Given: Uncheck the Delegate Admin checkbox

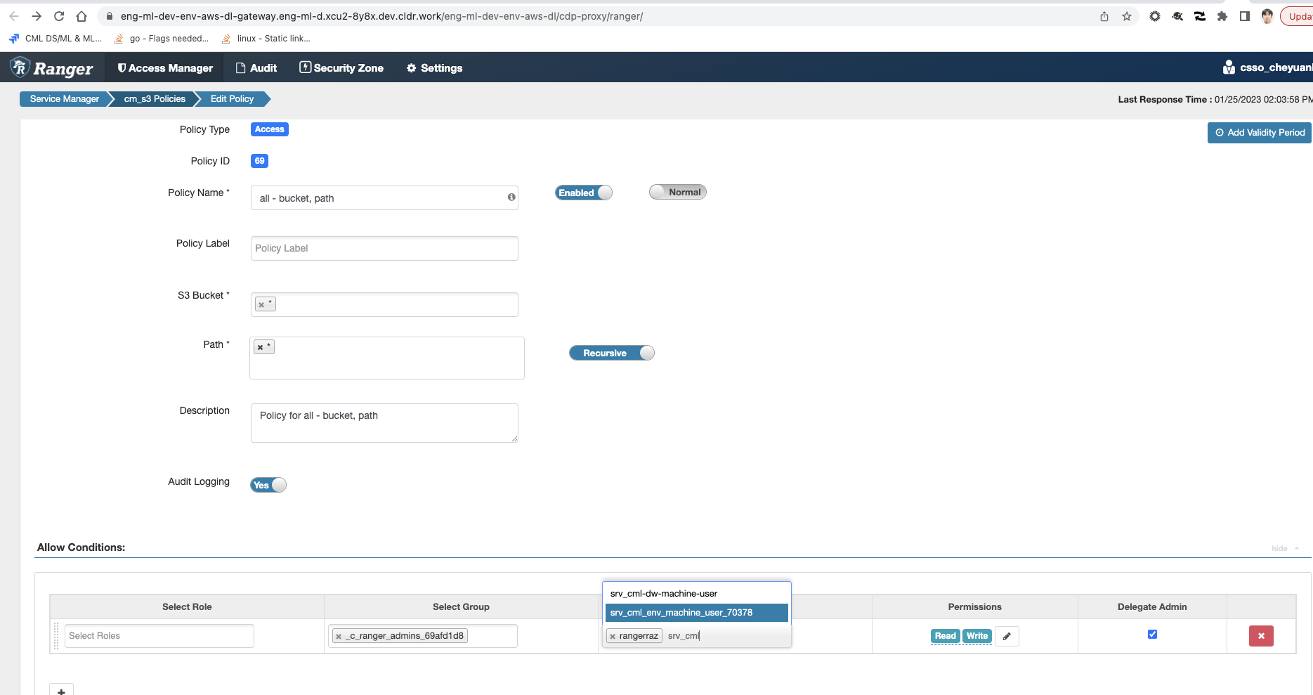Looking at the screenshot, I should pyautogui.click(x=1152, y=635).
